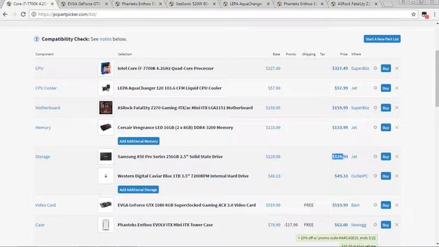This screenshot has height=247, width=439.
Task: Remove the LEPA AquaChanger cooler row
Action: point(396,88)
